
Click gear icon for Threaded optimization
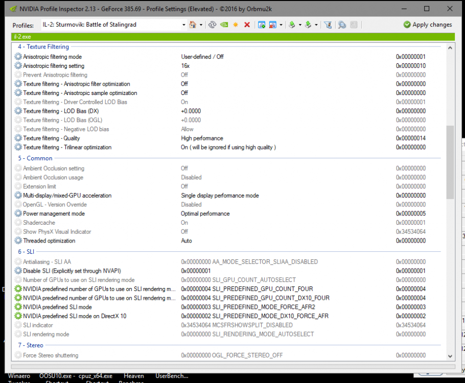[x=18, y=241]
